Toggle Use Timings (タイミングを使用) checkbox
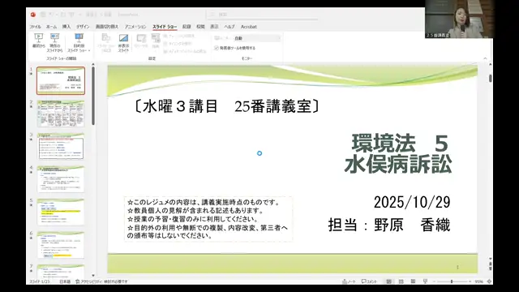The width and height of the screenshot is (519, 292). 165,44
